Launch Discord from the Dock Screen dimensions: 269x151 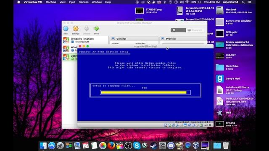click(171, 146)
